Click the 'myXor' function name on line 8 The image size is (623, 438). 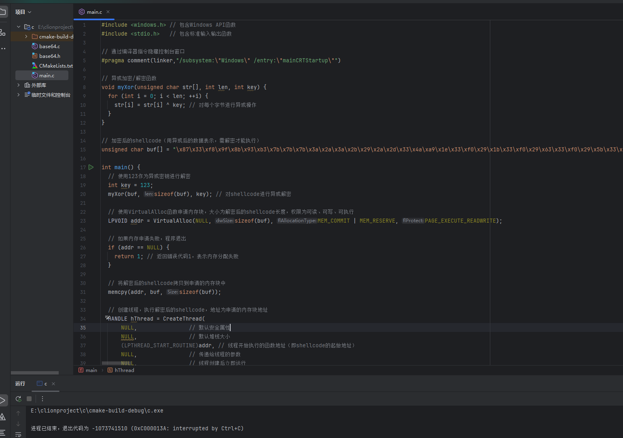point(125,87)
